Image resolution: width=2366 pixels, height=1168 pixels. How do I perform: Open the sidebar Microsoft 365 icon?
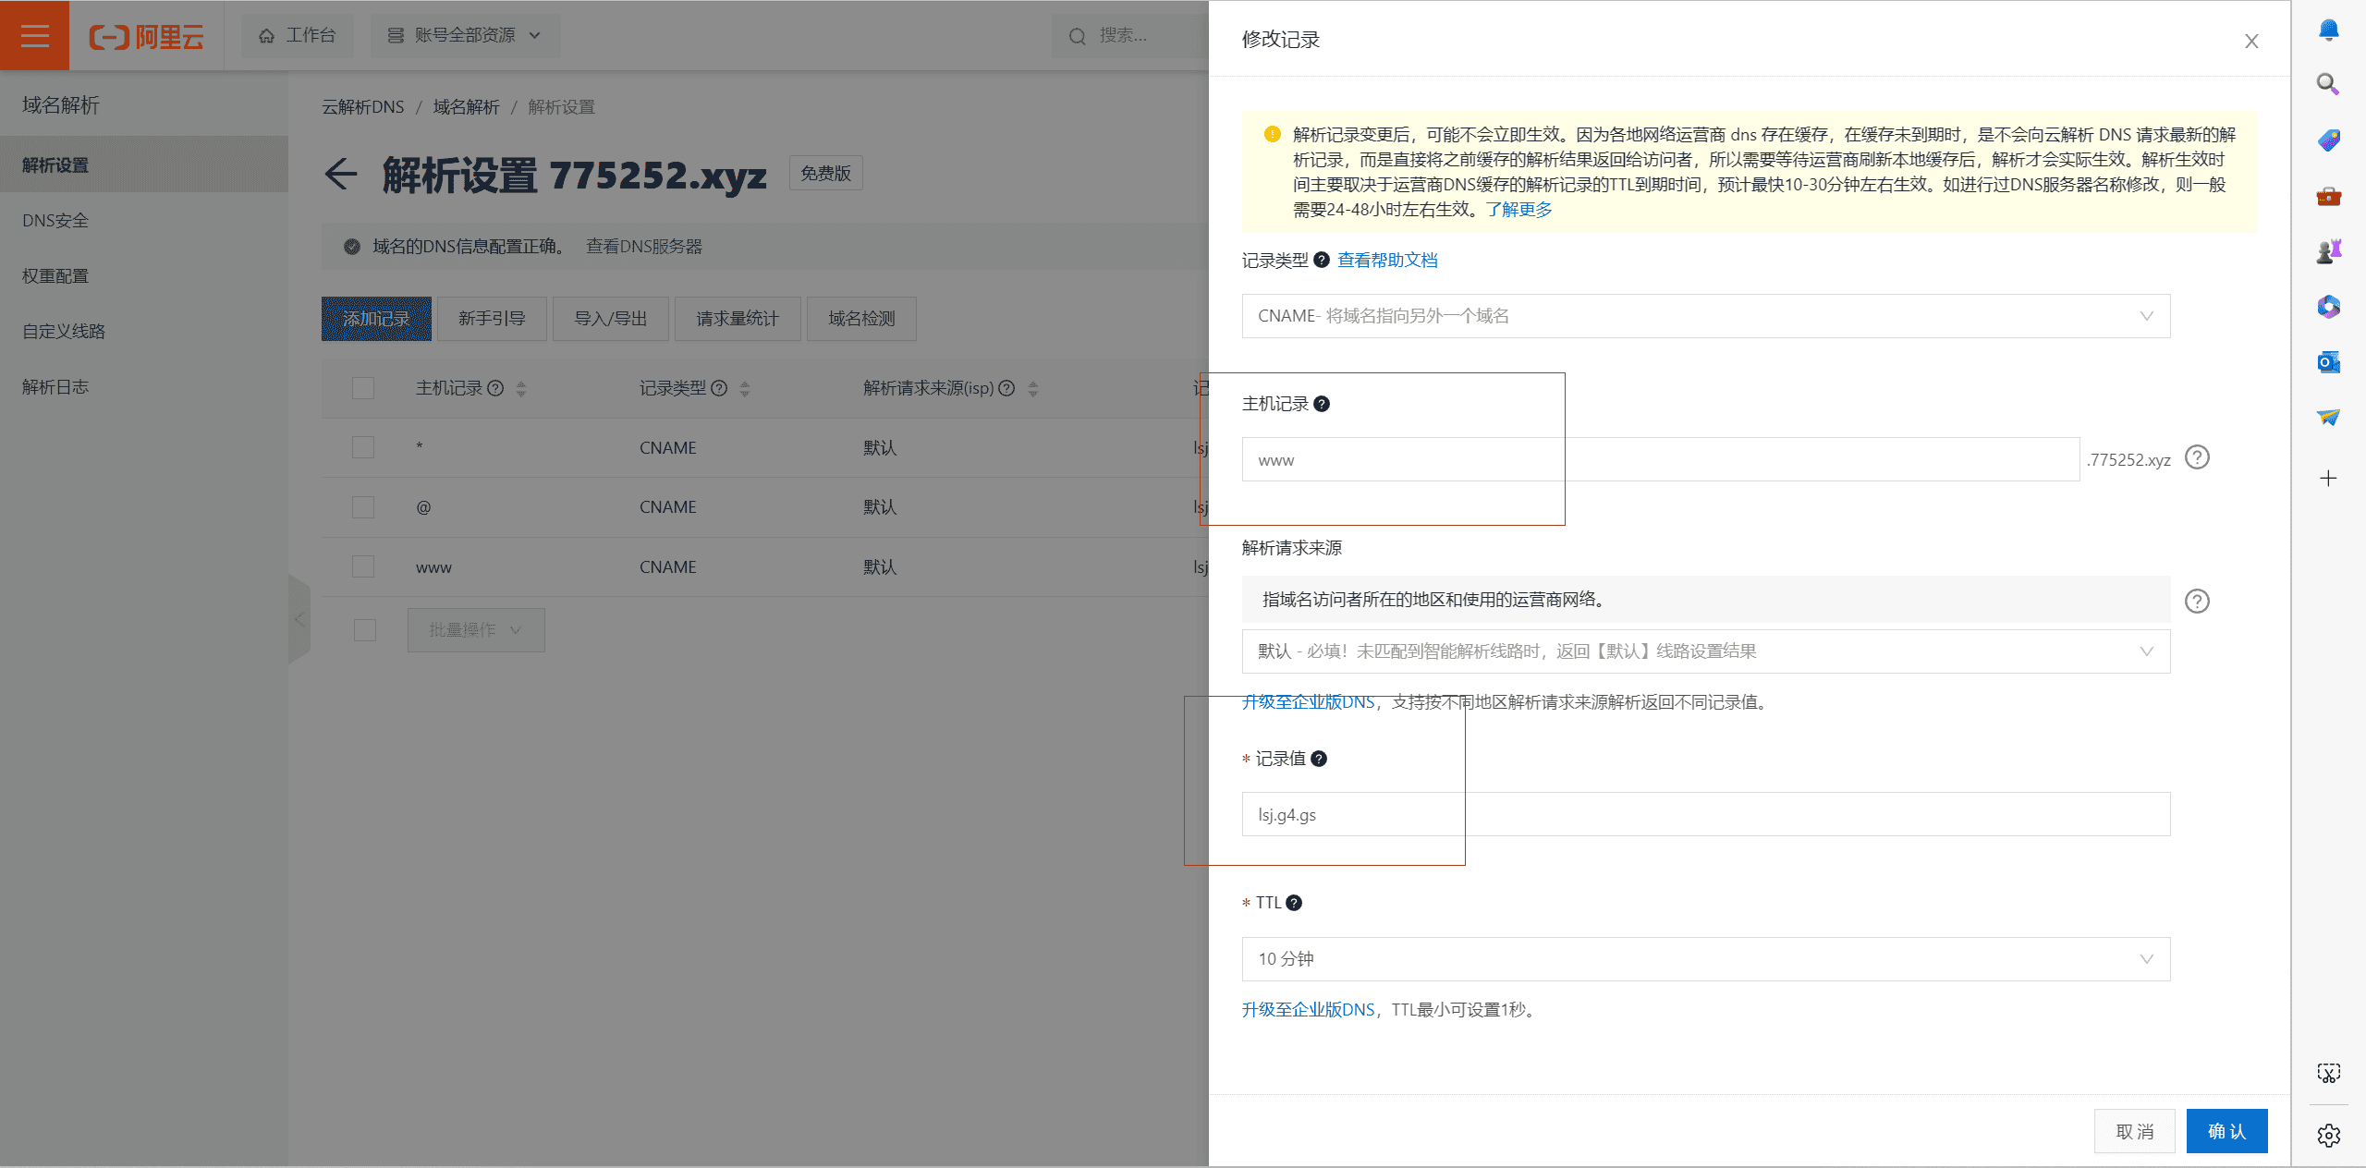click(x=2328, y=306)
